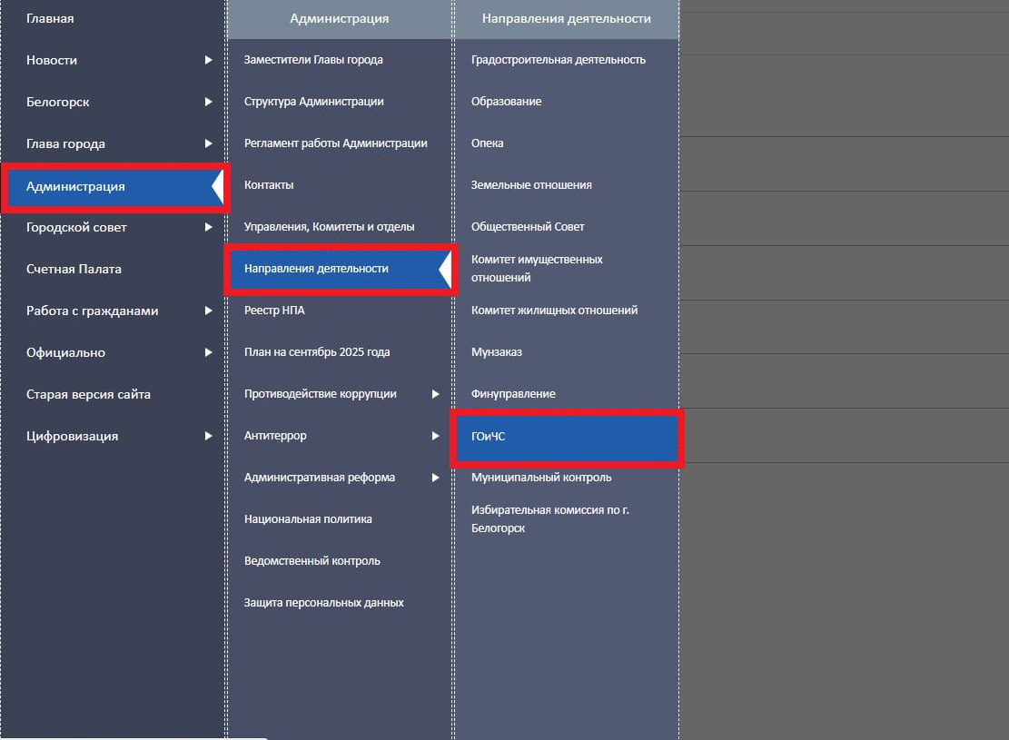Click arrow next to Официально
The height and width of the screenshot is (740, 1009).
[208, 352]
